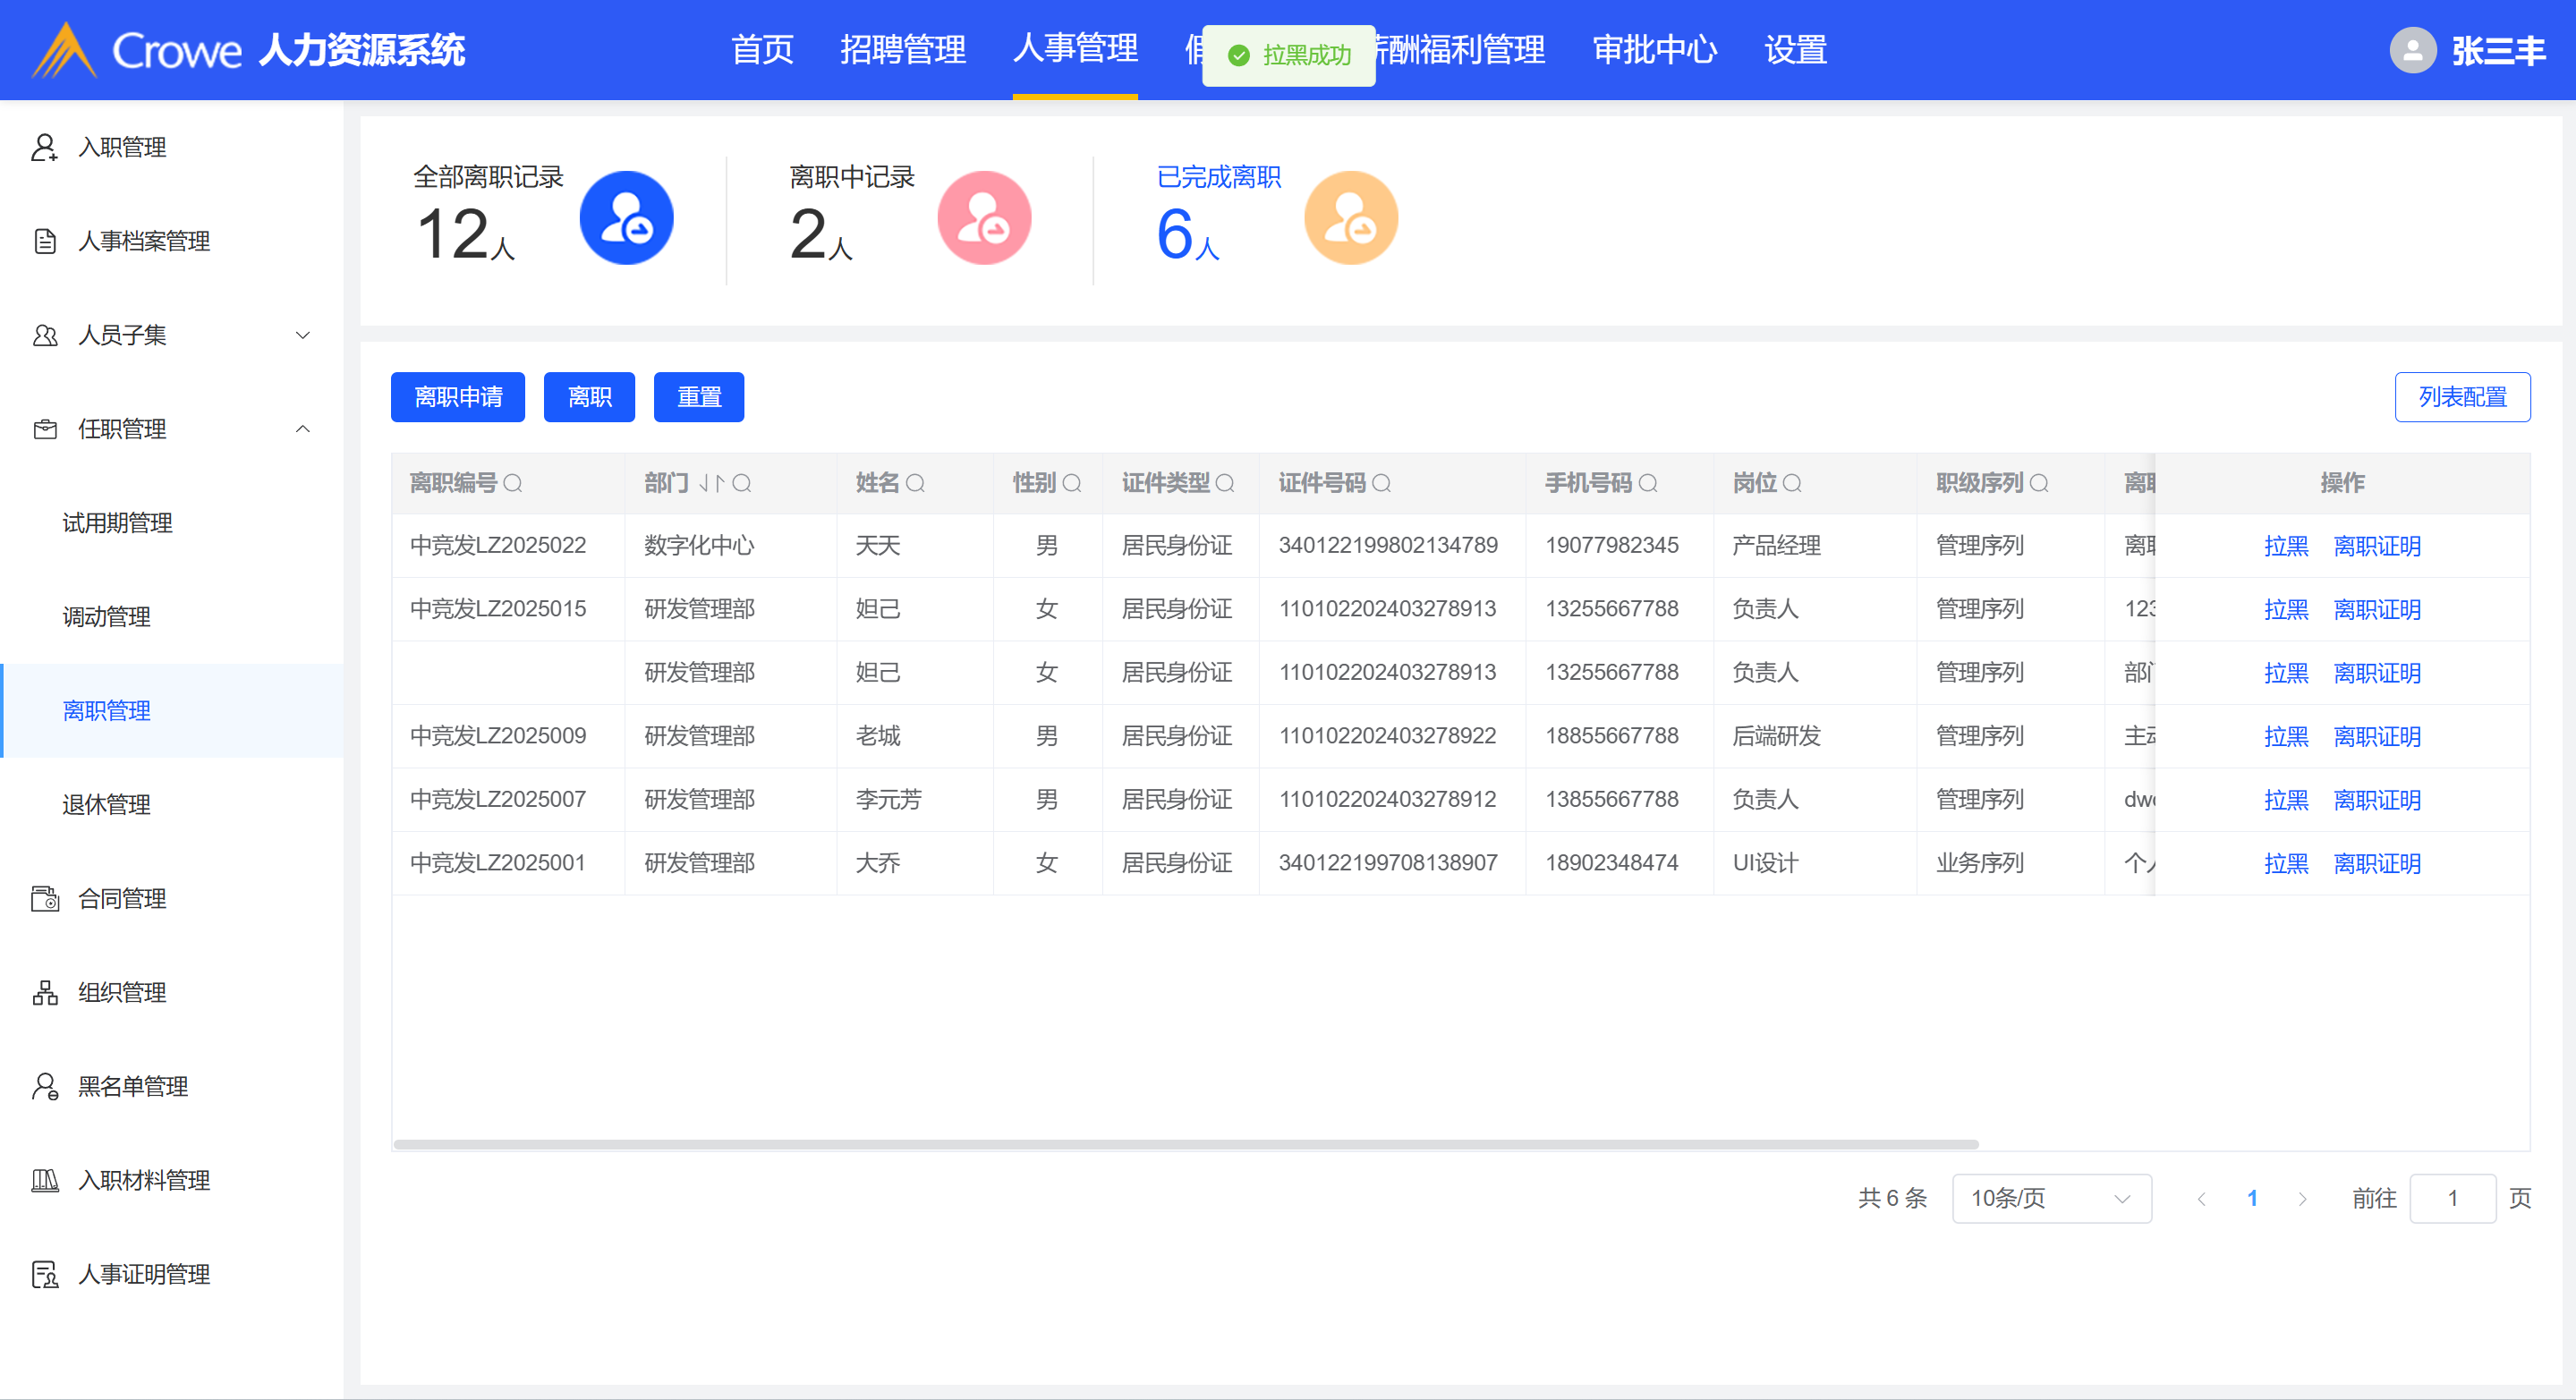This screenshot has width=2576, height=1400.
Task: Click sort icon in 部门 column header
Action: [711, 484]
